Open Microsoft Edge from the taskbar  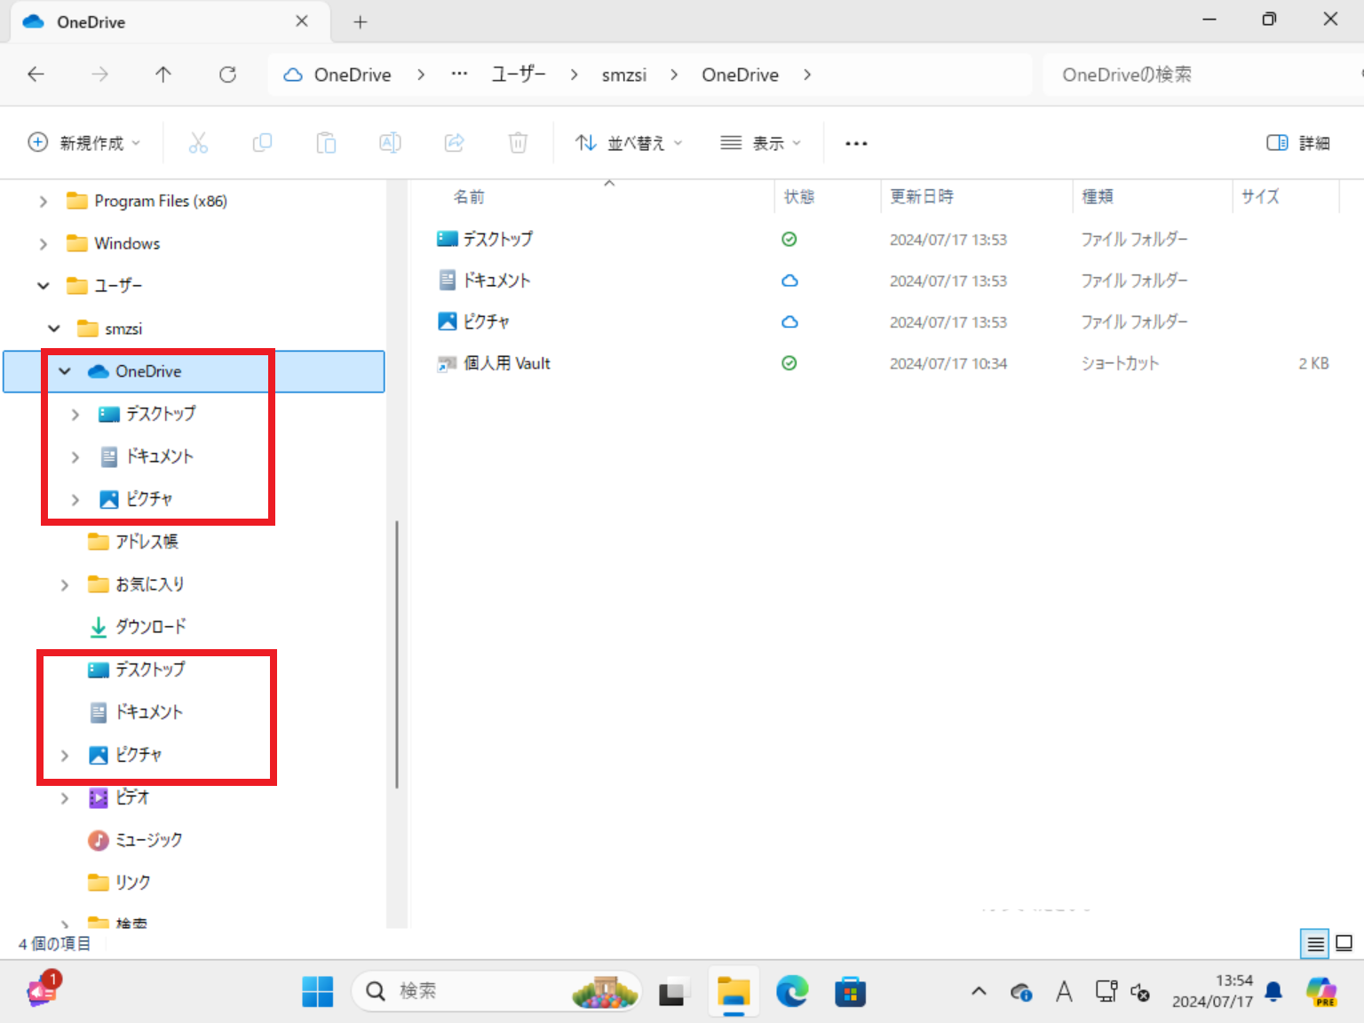[791, 991]
